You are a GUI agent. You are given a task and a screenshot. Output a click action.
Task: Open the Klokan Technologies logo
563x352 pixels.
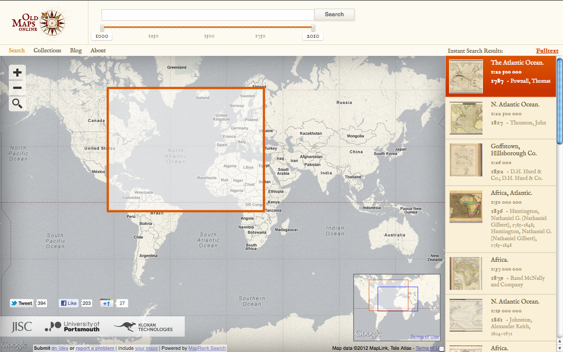tap(143, 327)
